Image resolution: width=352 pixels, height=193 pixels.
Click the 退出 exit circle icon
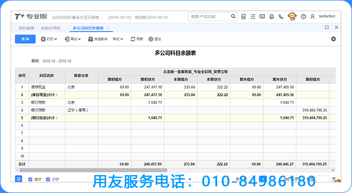pos(151,39)
